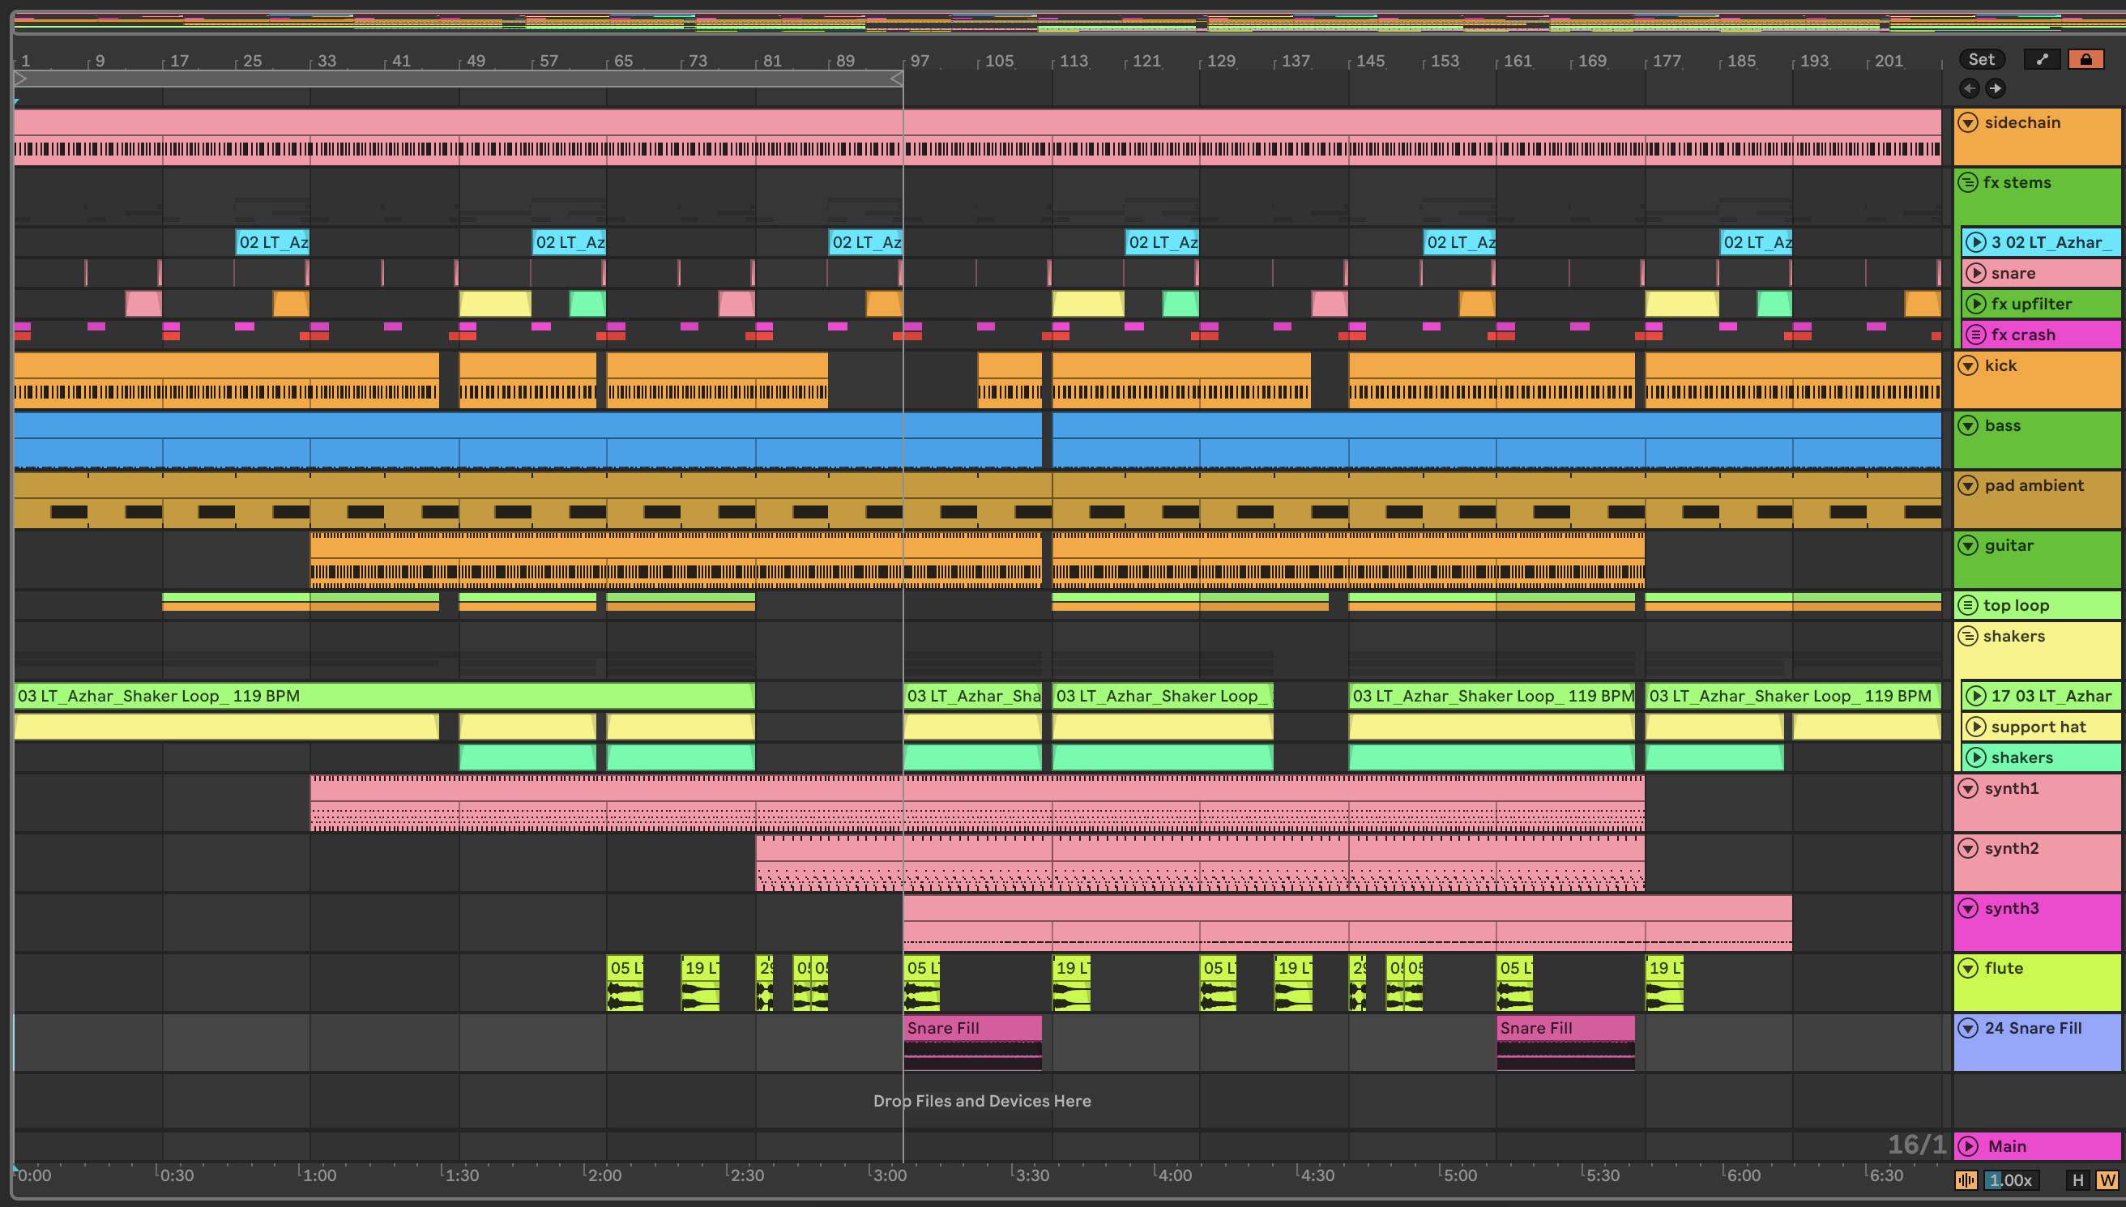Screen dimensions: 2126x1207
Task: Select the fx stems track header name
Action: click(x=2017, y=182)
